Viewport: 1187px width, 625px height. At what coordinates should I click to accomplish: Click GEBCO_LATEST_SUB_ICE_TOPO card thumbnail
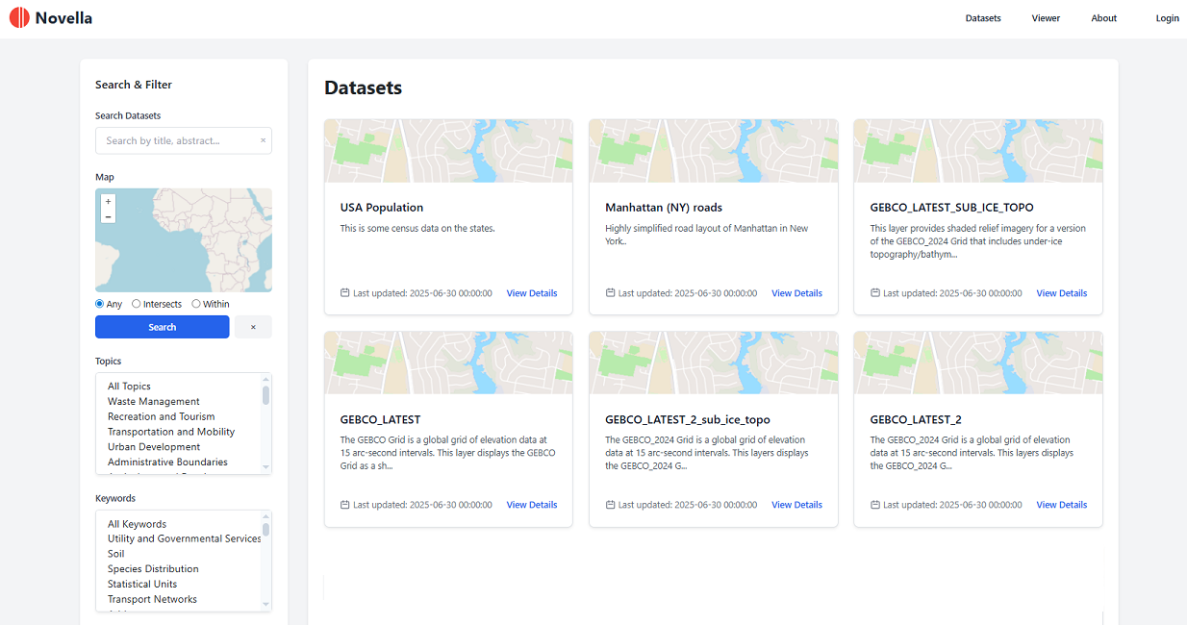tap(978, 151)
